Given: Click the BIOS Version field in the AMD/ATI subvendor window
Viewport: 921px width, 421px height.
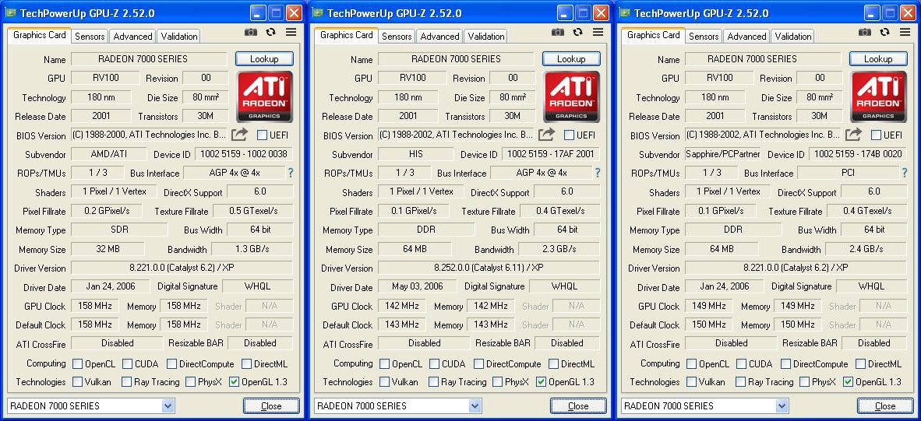Looking at the screenshot, I should (x=149, y=135).
